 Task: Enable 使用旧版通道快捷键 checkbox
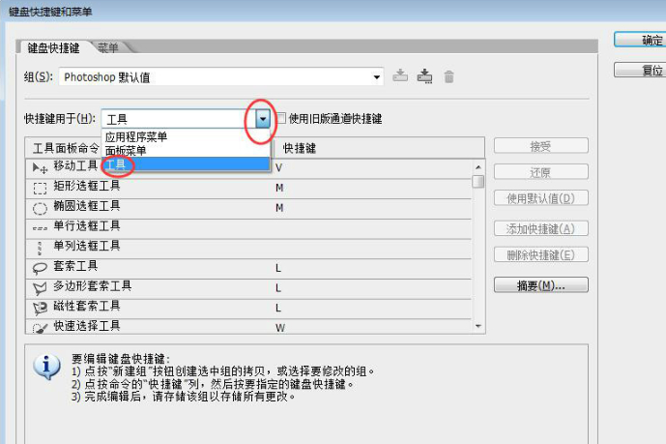[281, 118]
